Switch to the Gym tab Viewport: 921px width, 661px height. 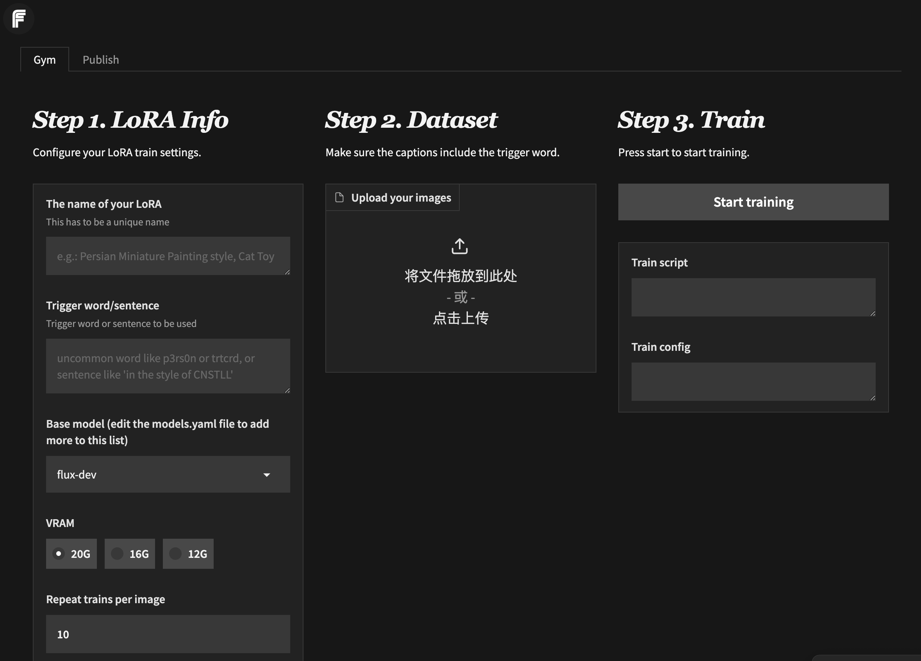click(x=45, y=59)
